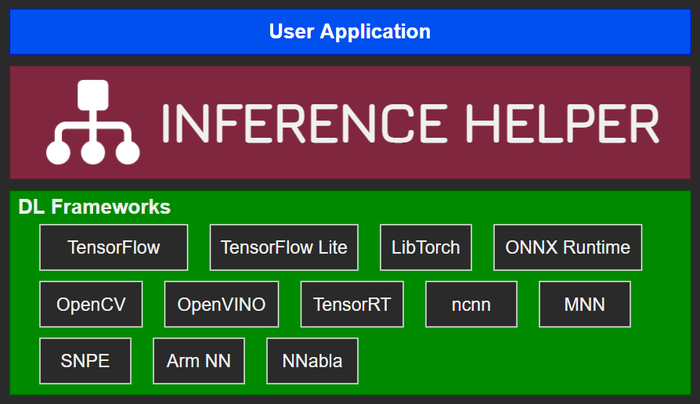The image size is (700, 404).
Task: Select the OpenVINO box
Action: [x=222, y=304]
